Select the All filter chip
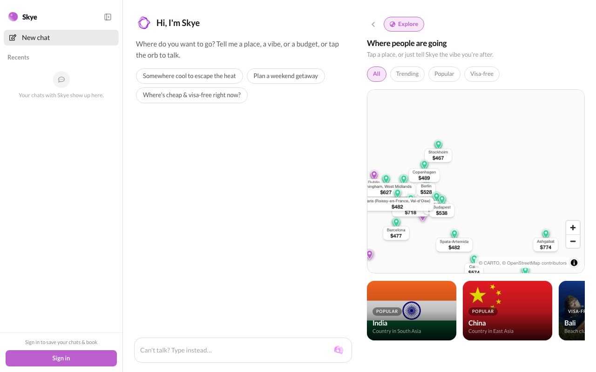596x372 pixels. tap(377, 74)
